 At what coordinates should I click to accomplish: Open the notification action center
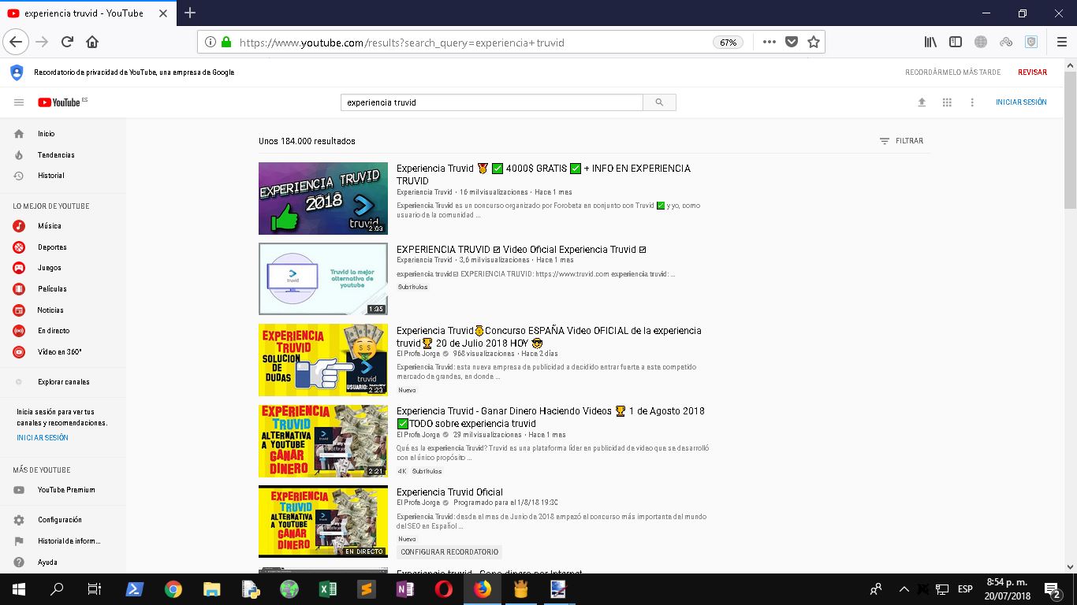tap(1053, 589)
